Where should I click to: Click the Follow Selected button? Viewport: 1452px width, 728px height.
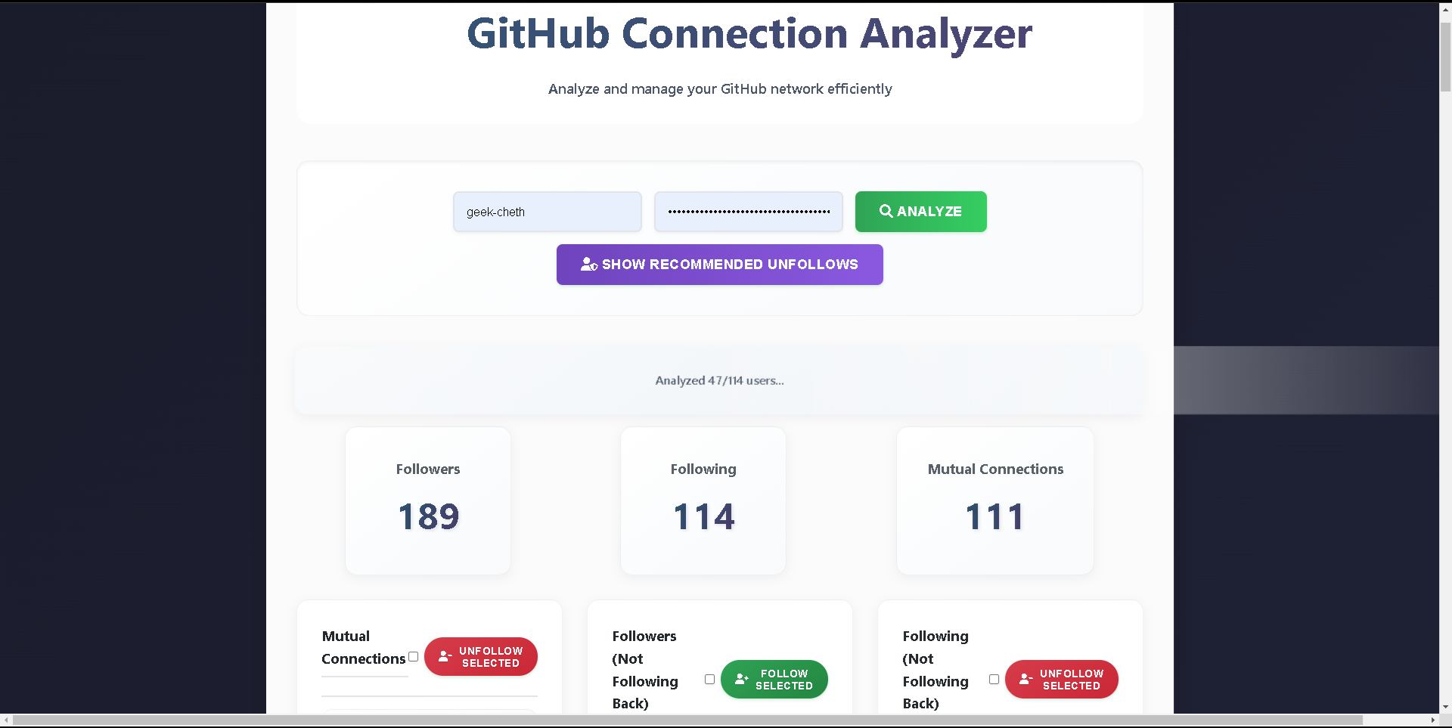(774, 679)
